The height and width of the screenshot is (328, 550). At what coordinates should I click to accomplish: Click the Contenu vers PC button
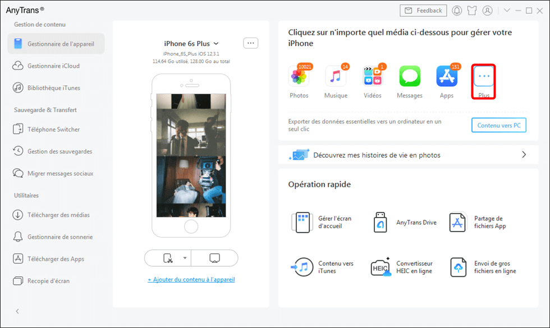499,125
